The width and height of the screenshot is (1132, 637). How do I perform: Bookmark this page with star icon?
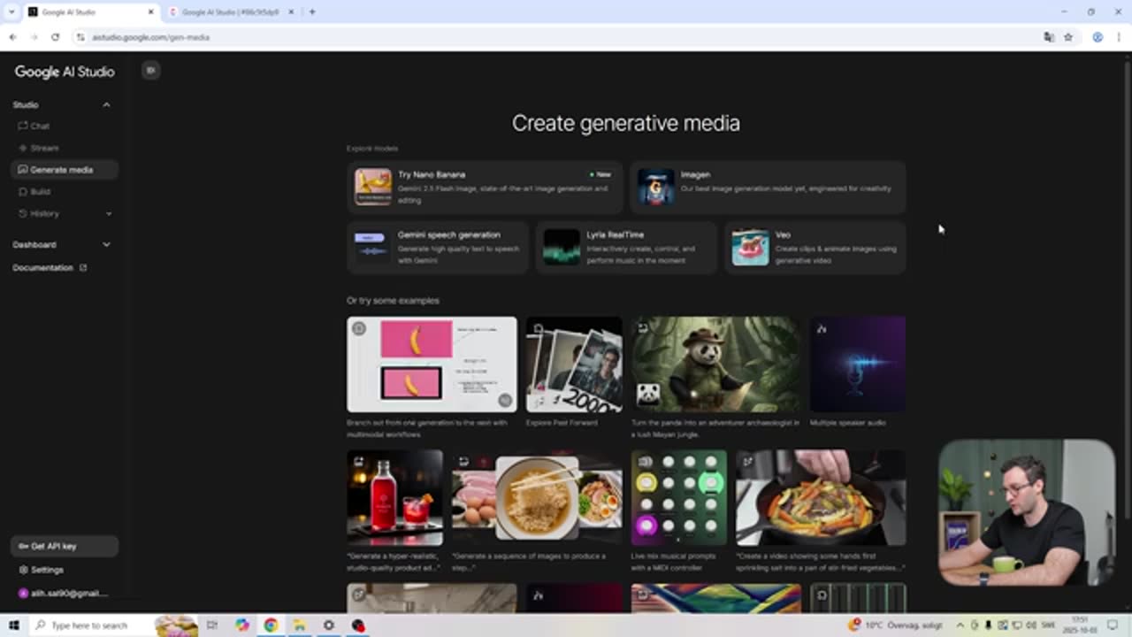point(1068,37)
